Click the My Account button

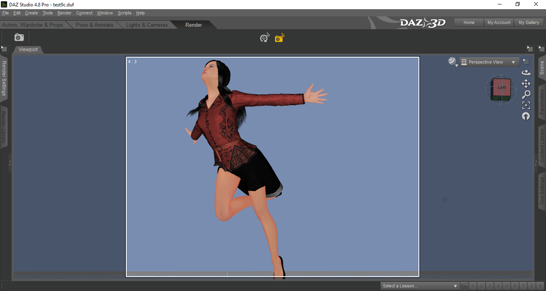coord(499,22)
